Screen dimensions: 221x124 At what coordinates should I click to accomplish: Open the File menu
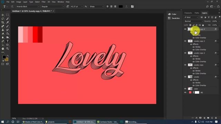[8, 2]
